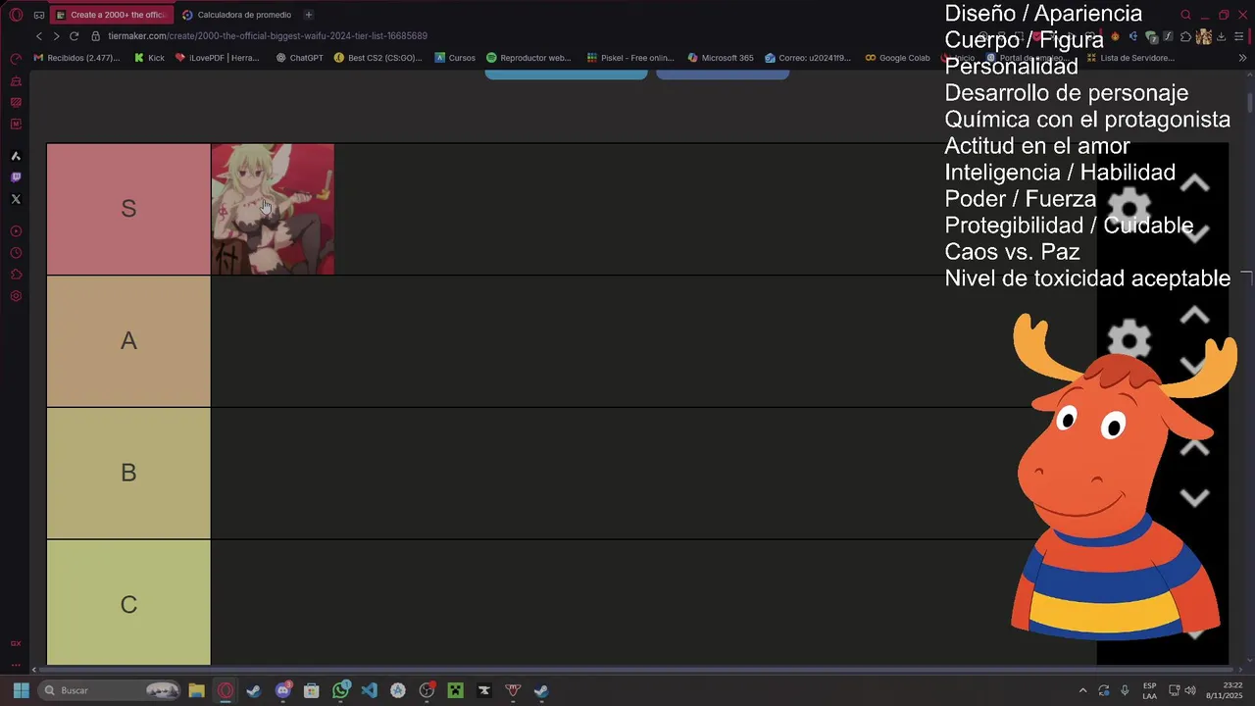The width and height of the screenshot is (1255, 706).
Task: Go forward to the next page
Action: 56,36
